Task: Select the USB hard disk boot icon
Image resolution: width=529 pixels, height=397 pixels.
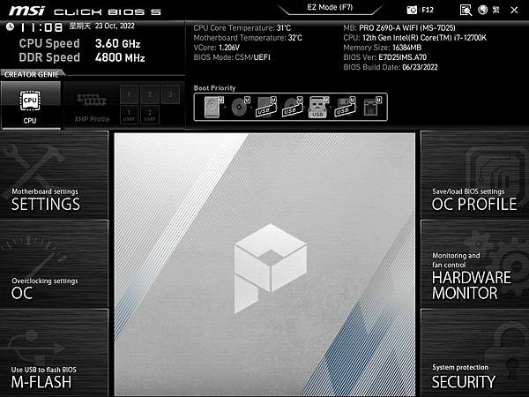Action: pyautogui.click(x=266, y=107)
